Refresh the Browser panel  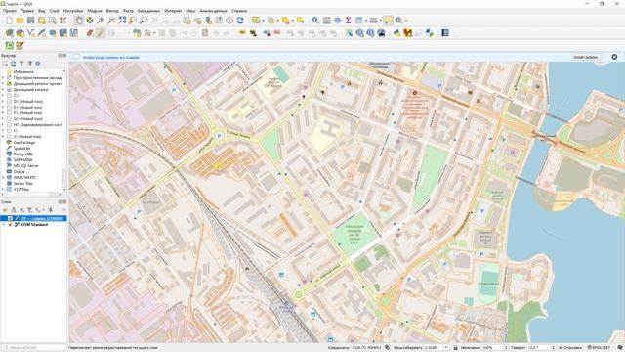[13, 64]
